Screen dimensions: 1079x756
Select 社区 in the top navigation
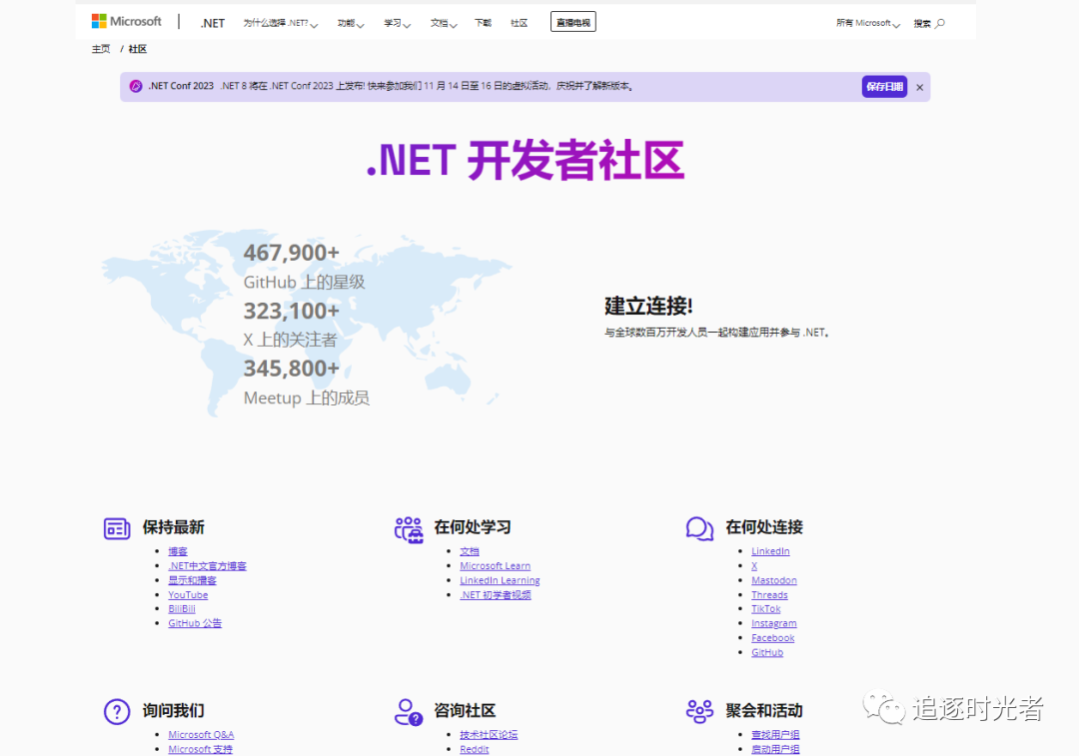[519, 22]
